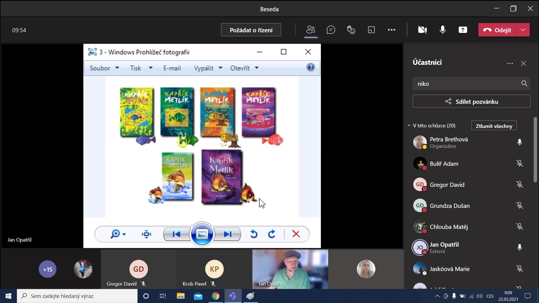Click the share content tray icon

[463, 30]
